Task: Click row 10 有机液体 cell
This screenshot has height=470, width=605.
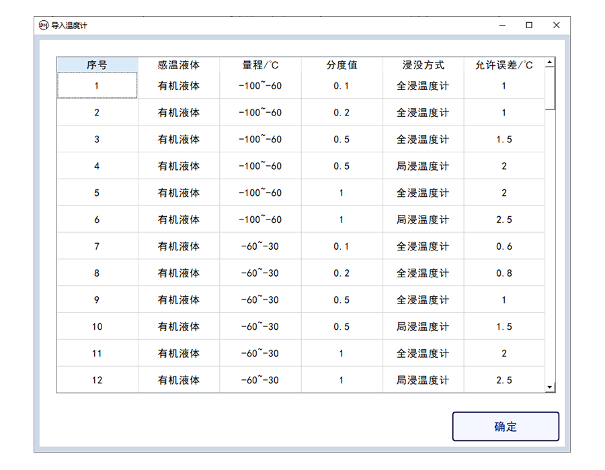Action: click(179, 327)
